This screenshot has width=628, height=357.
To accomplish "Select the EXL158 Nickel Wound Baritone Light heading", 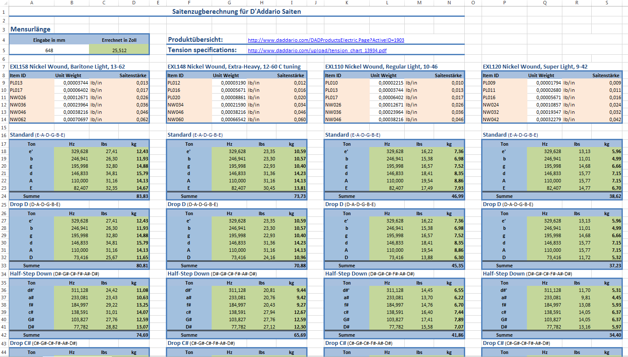I will [67, 67].
